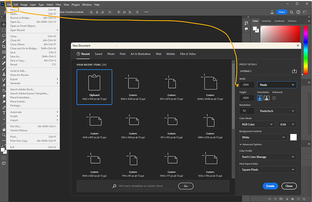Collapse Advanced Options section
This screenshot has height=202, width=312.
click(251, 144)
